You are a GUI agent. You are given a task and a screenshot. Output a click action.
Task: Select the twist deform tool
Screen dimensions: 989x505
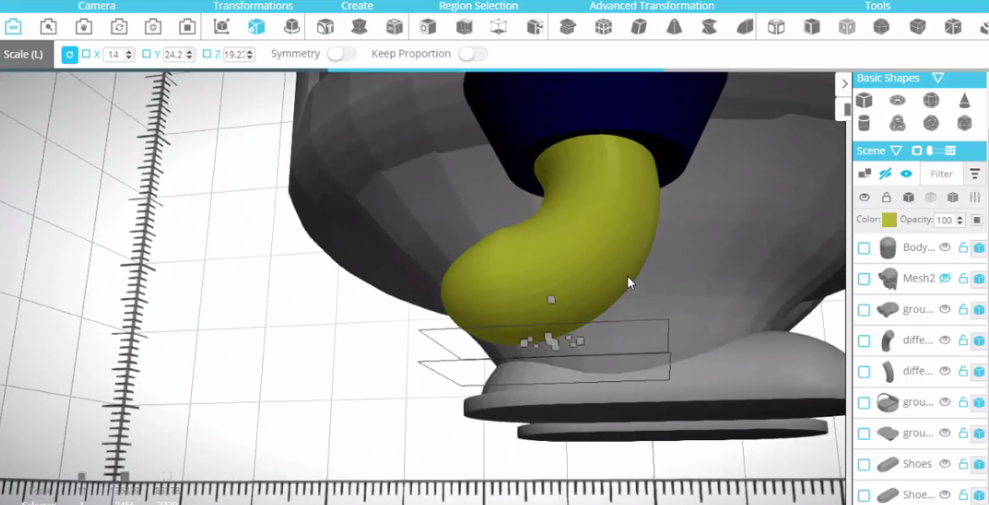click(709, 26)
